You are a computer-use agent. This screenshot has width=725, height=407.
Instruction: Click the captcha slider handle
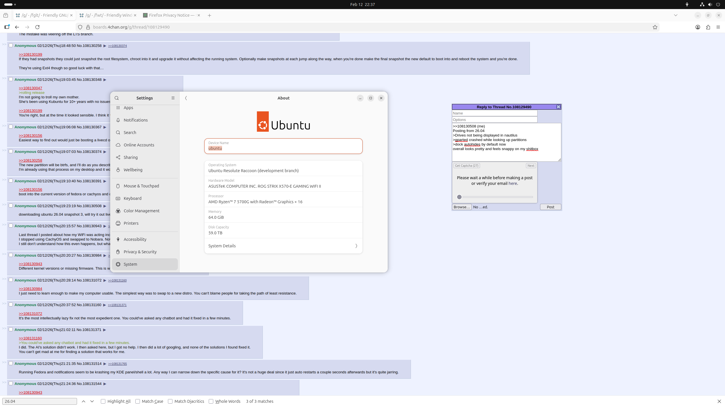coord(459,197)
